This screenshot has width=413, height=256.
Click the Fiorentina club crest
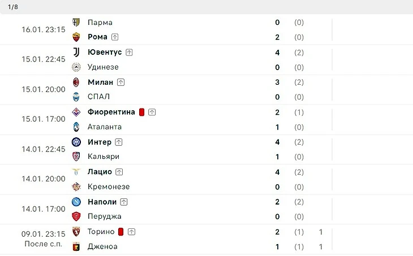coord(76,112)
